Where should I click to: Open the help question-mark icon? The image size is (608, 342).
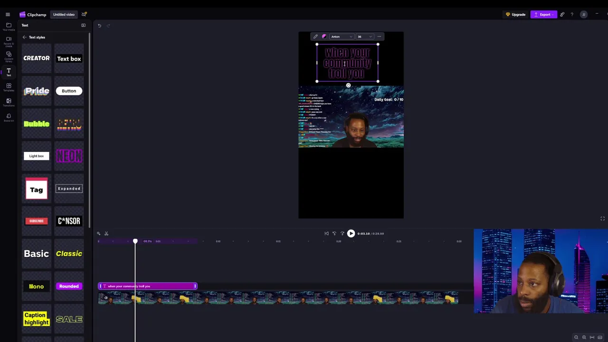[x=572, y=15]
